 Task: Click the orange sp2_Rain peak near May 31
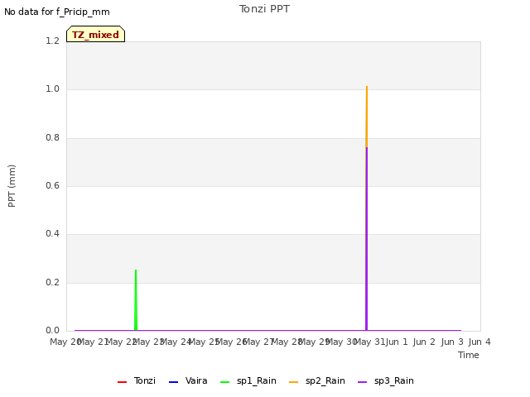click(x=367, y=117)
